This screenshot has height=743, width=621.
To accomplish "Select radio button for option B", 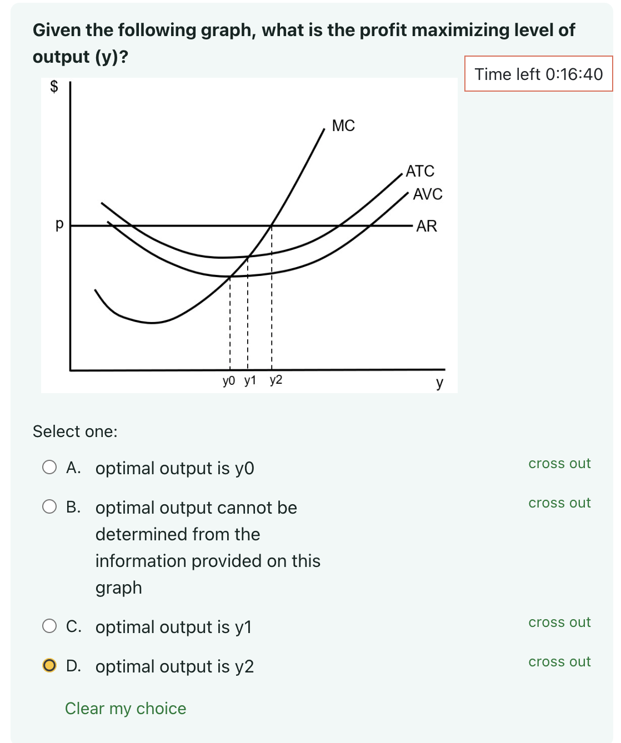I will click(x=51, y=507).
